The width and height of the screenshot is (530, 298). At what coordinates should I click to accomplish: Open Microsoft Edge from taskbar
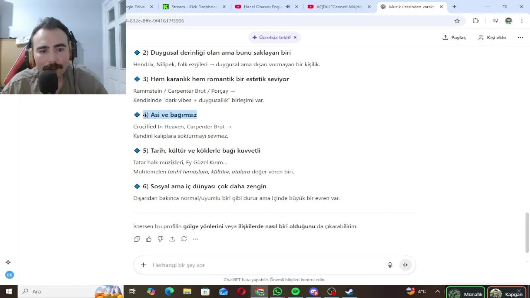pyautogui.click(x=169, y=291)
